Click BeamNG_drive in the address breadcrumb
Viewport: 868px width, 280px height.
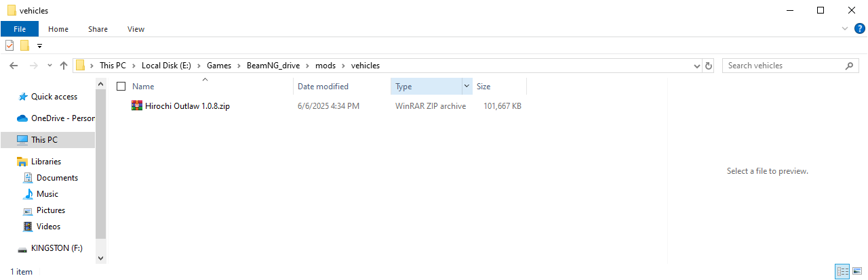click(x=273, y=66)
